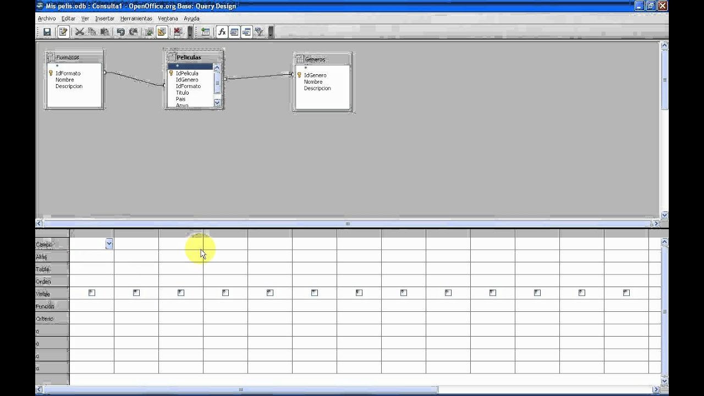Click design grid horizontal scrollbar thumb
Viewport: 704px width, 396px height.
(240, 390)
